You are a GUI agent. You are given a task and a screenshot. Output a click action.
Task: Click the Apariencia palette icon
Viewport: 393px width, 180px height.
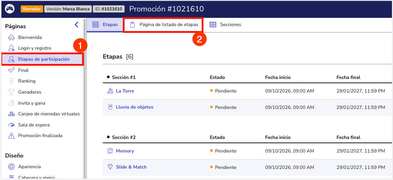pyautogui.click(x=11, y=167)
